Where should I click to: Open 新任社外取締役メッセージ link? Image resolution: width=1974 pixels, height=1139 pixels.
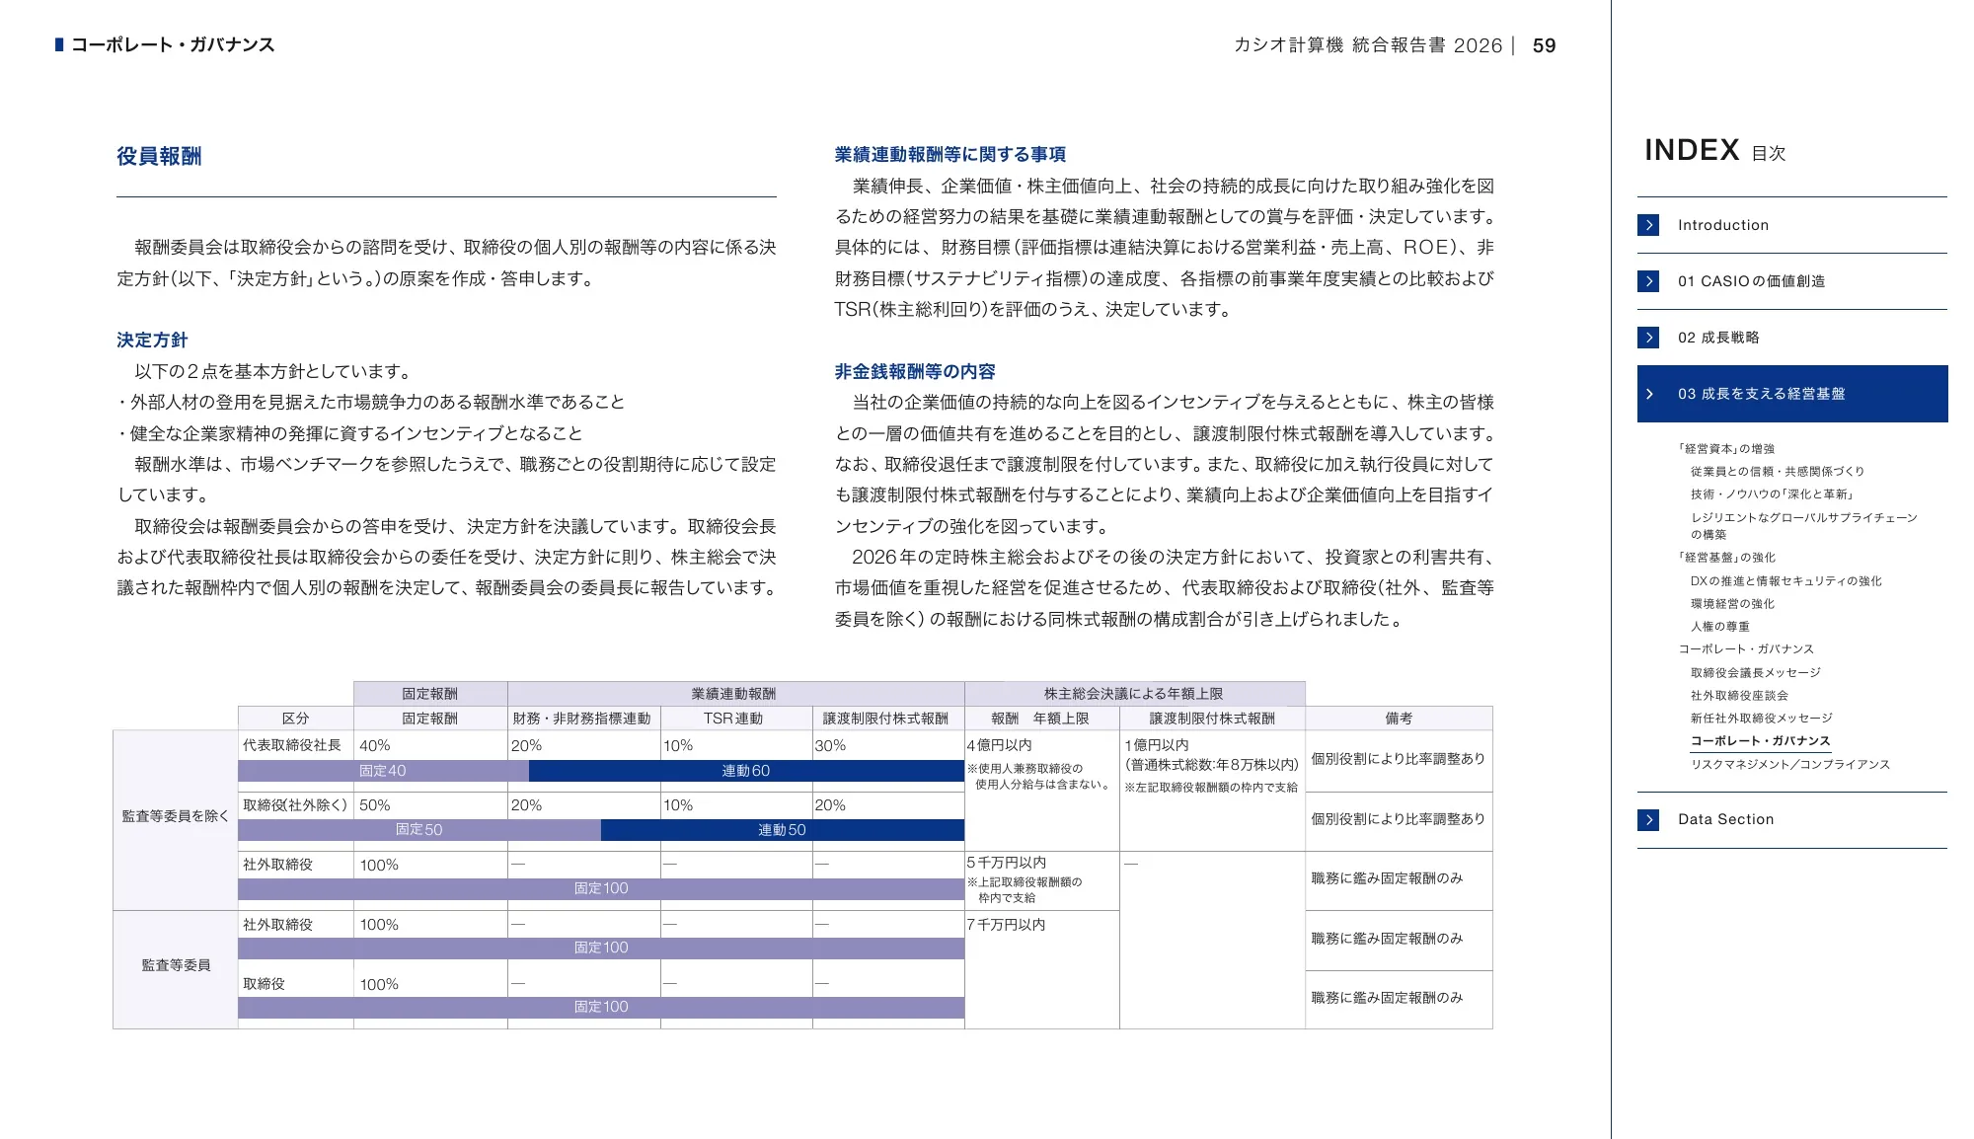coord(1762,719)
